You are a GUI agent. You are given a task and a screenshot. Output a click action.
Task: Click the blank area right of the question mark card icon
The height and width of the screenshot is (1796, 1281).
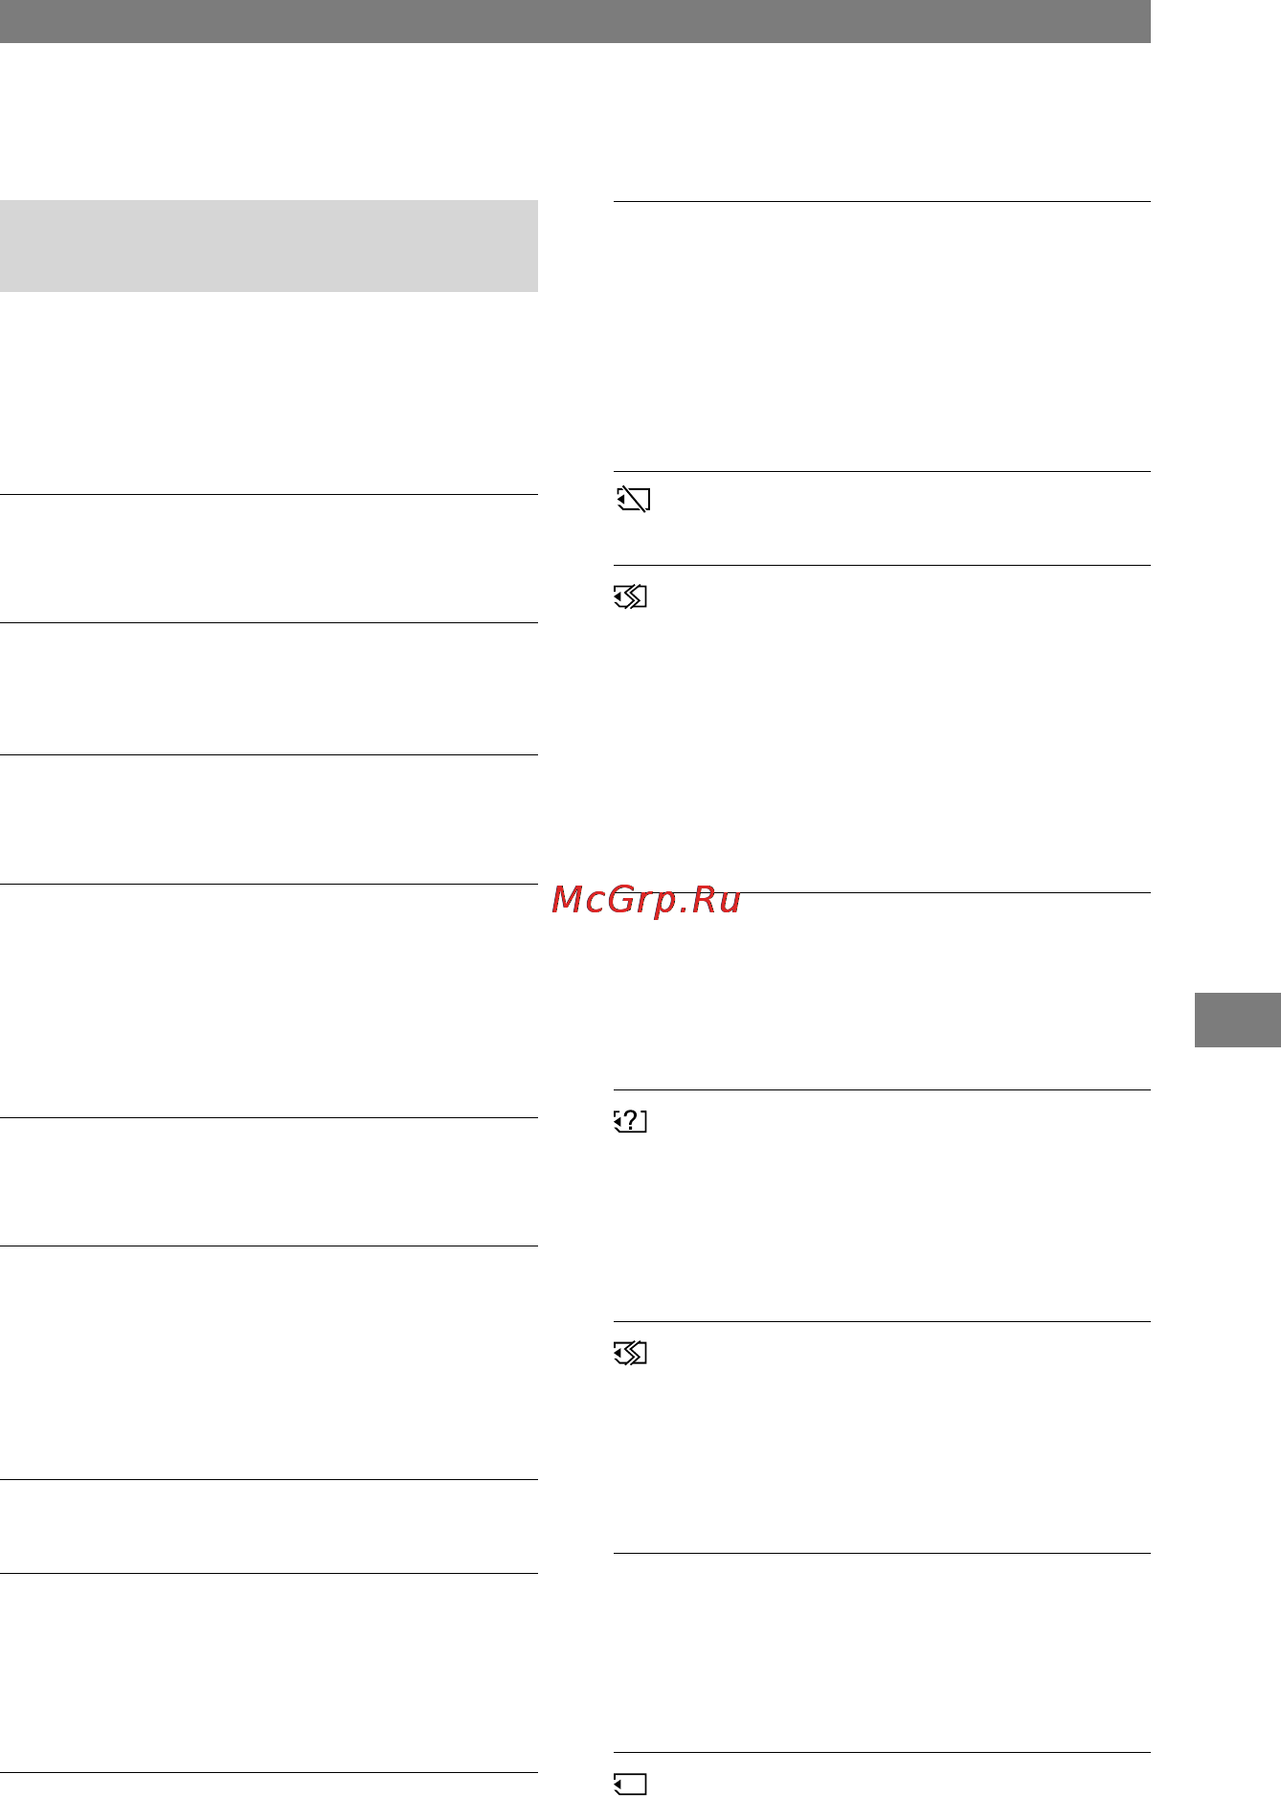click(900, 1206)
